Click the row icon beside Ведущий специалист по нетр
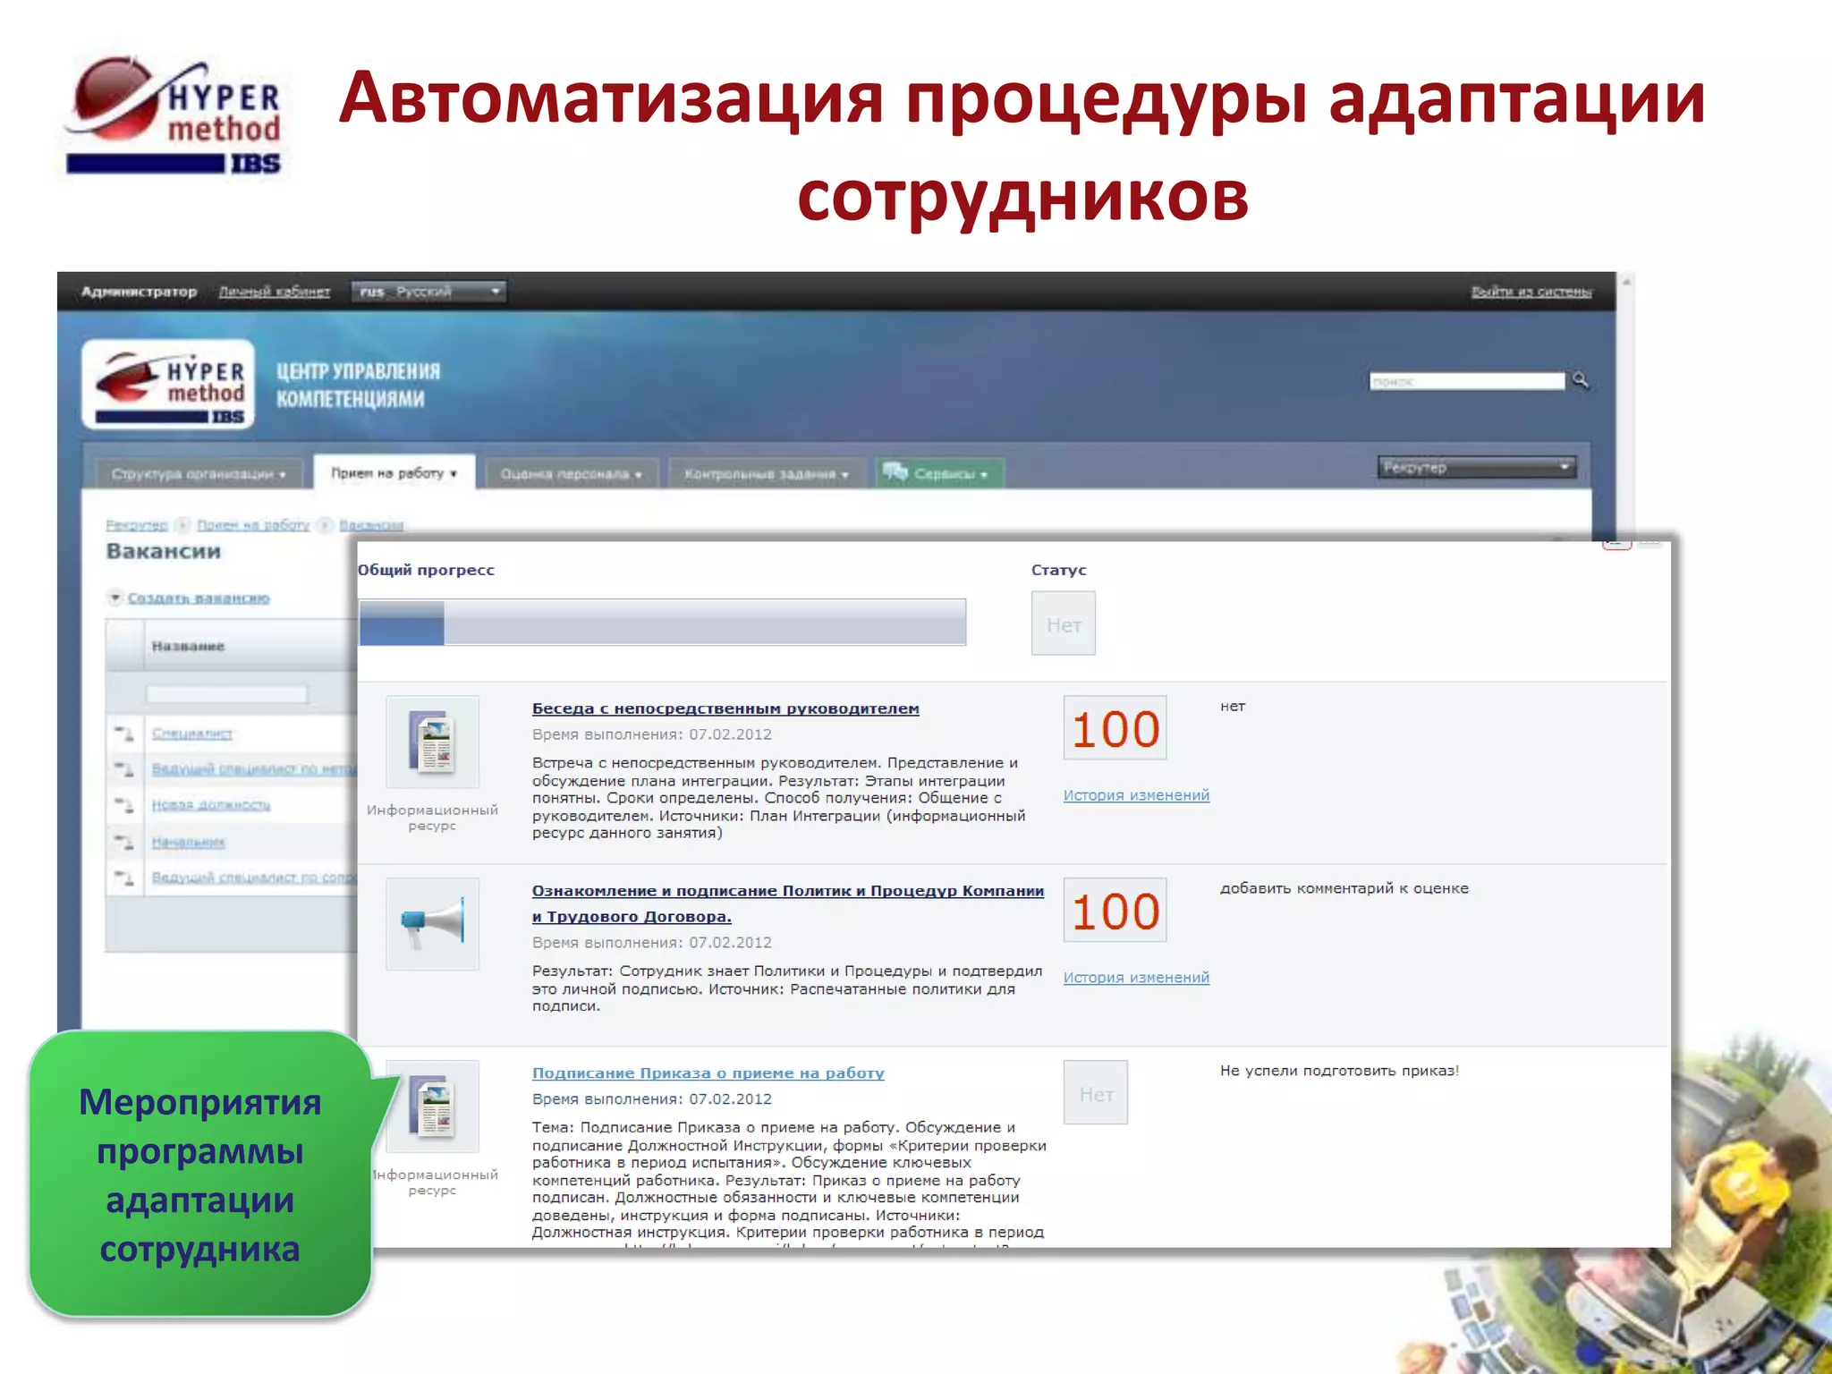The image size is (1832, 1374). pos(123,769)
